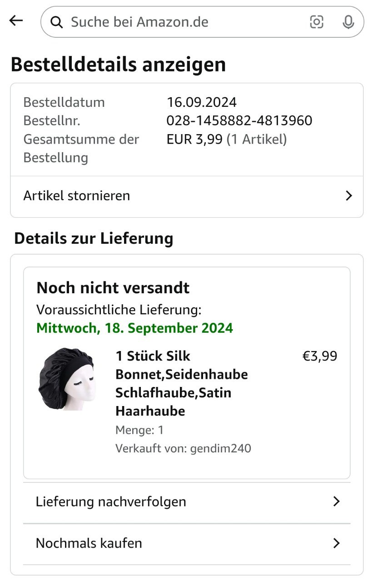Click chevron beside Lieferung nachverfolgen

tap(336, 502)
